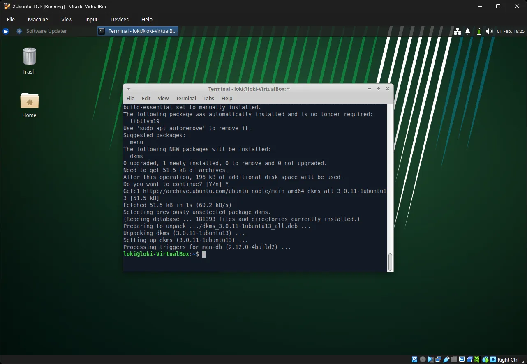
Task: Open the USB devices status icon
Action: 446,359
